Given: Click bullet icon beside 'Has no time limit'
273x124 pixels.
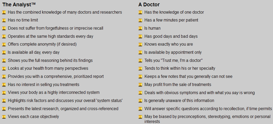Looking at the screenshot, I should click(x=4, y=20).
